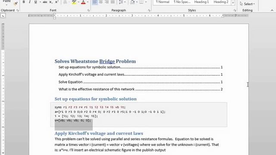Screen dimensions: 276x155
Task: Apply the Heading 1 style
Action: click(x=201, y=2)
